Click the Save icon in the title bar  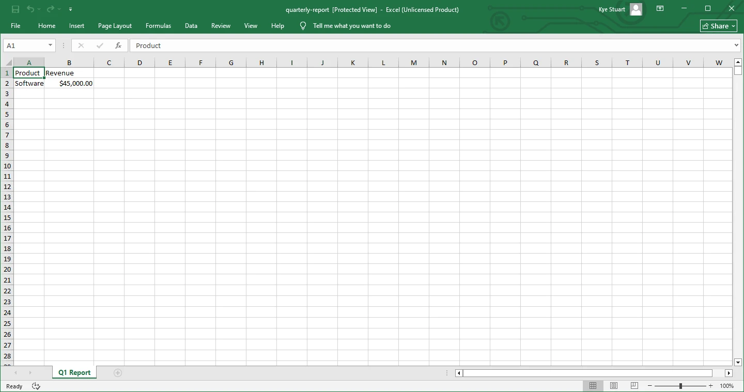point(16,9)
